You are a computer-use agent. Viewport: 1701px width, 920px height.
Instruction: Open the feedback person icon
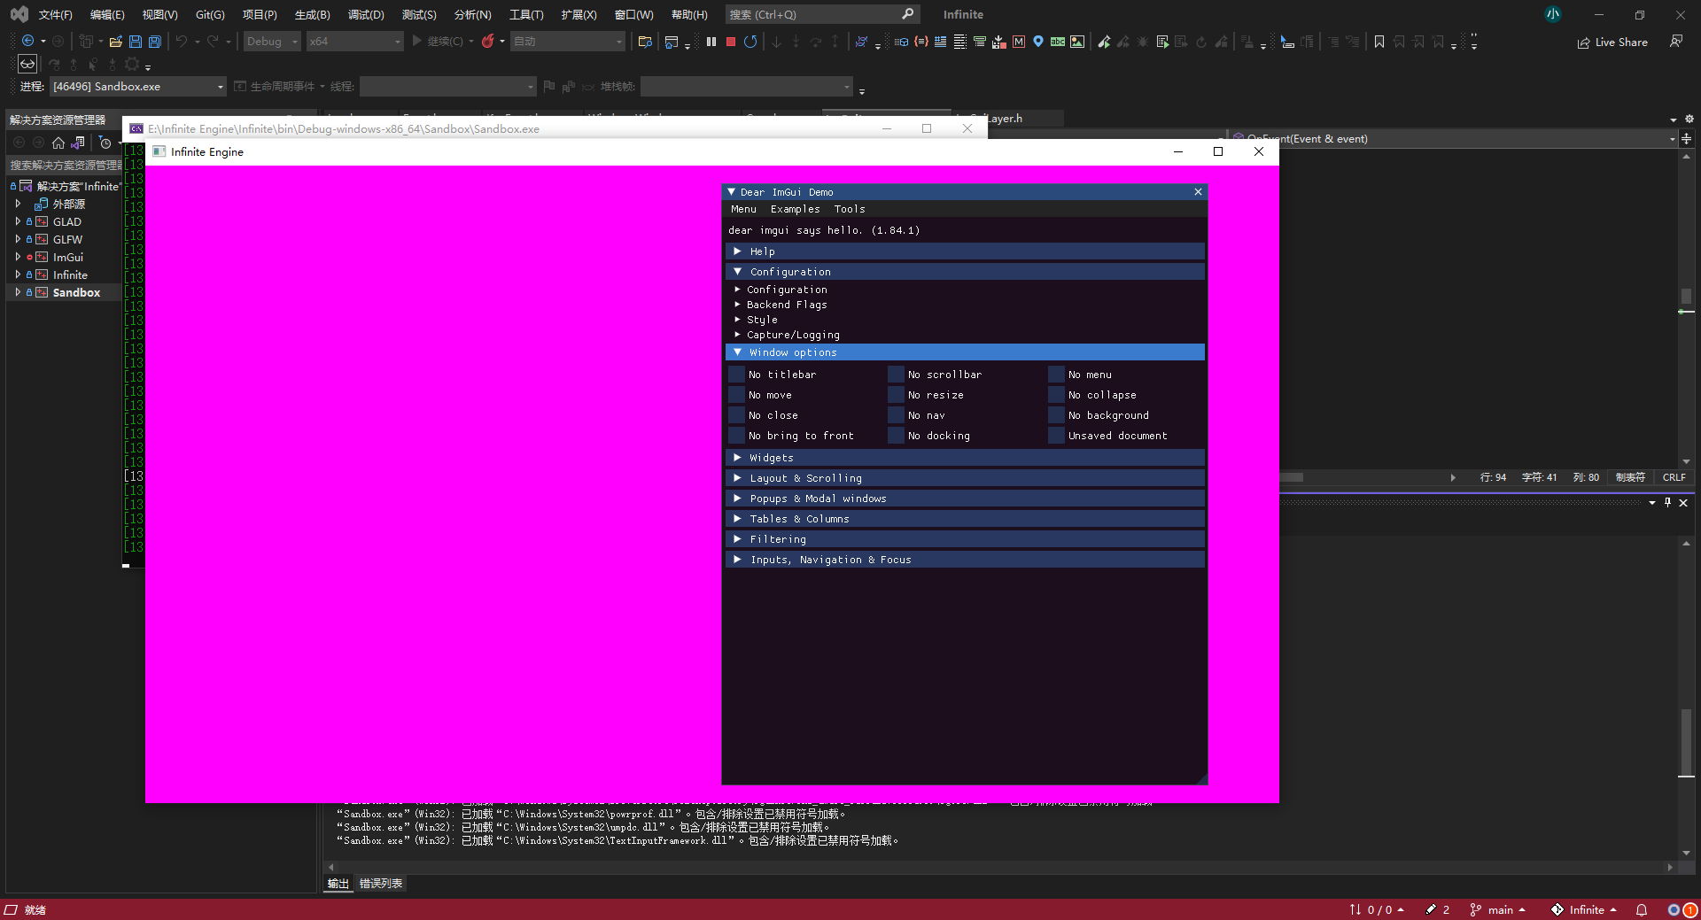1676,41
